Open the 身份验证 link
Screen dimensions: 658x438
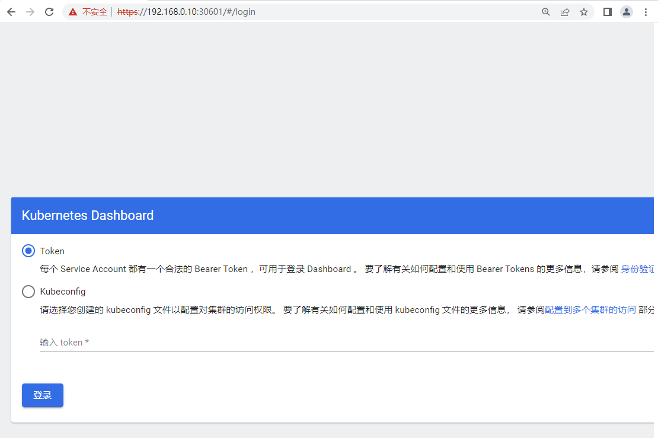coord(637,269)
